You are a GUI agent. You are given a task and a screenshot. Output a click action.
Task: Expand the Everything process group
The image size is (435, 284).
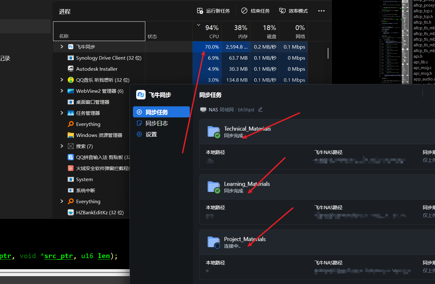point(62,201)
